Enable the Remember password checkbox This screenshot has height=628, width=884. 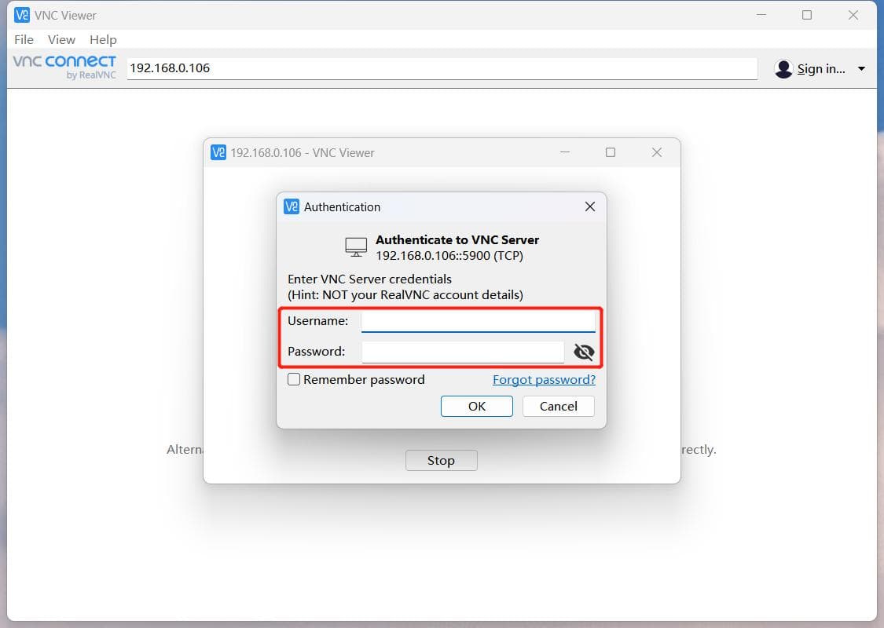point(294,379)
